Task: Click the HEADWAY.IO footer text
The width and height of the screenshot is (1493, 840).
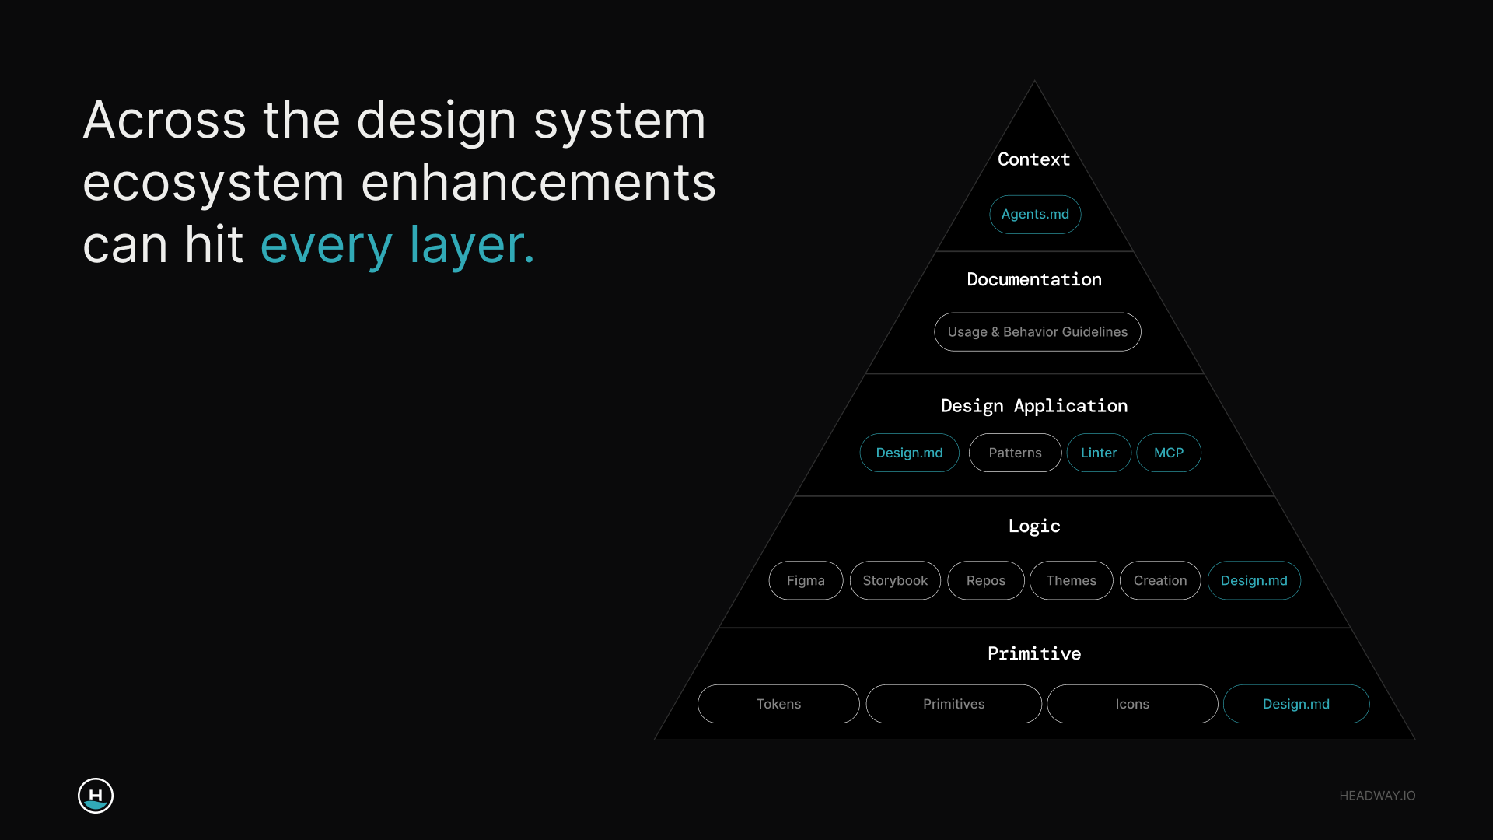Action: coord(1377,796)
